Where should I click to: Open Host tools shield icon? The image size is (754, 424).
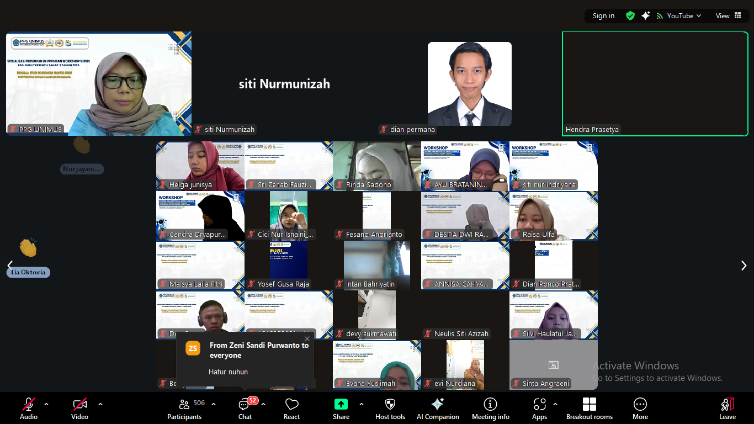[390, 409]
